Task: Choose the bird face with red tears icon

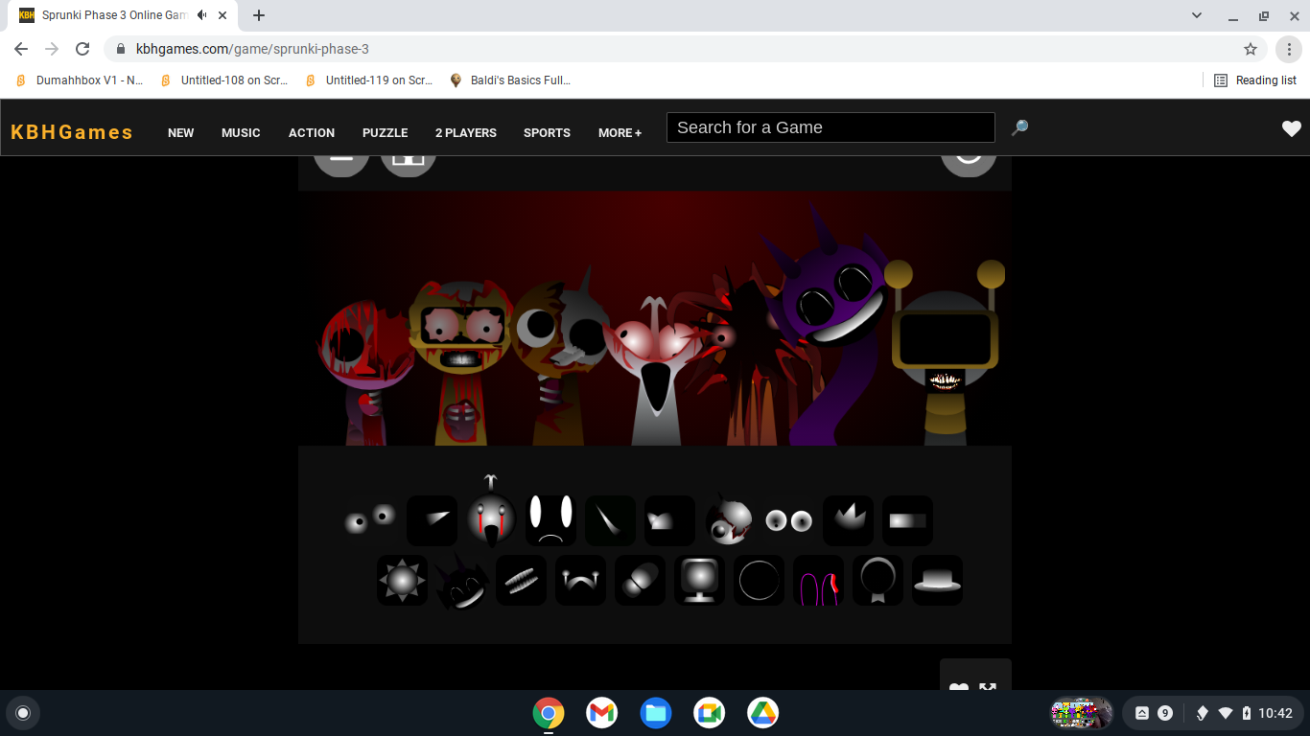Action: click(491, 514)
